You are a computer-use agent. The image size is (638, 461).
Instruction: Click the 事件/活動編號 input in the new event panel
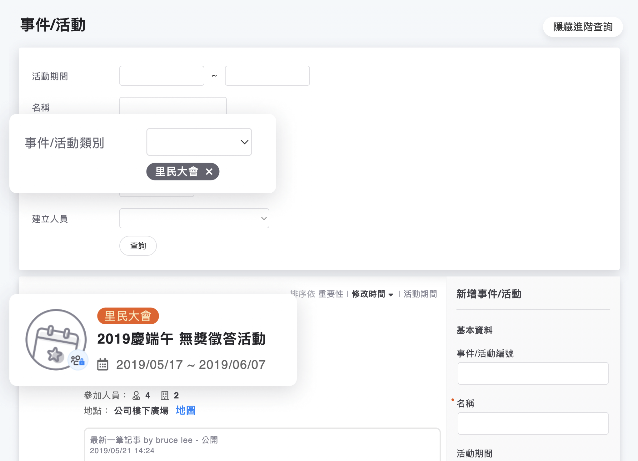click(x=532, y=373)
